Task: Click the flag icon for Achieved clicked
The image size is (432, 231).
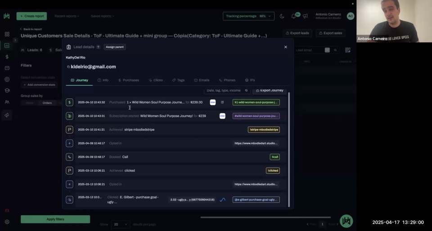Action: (x=69, y=170)
